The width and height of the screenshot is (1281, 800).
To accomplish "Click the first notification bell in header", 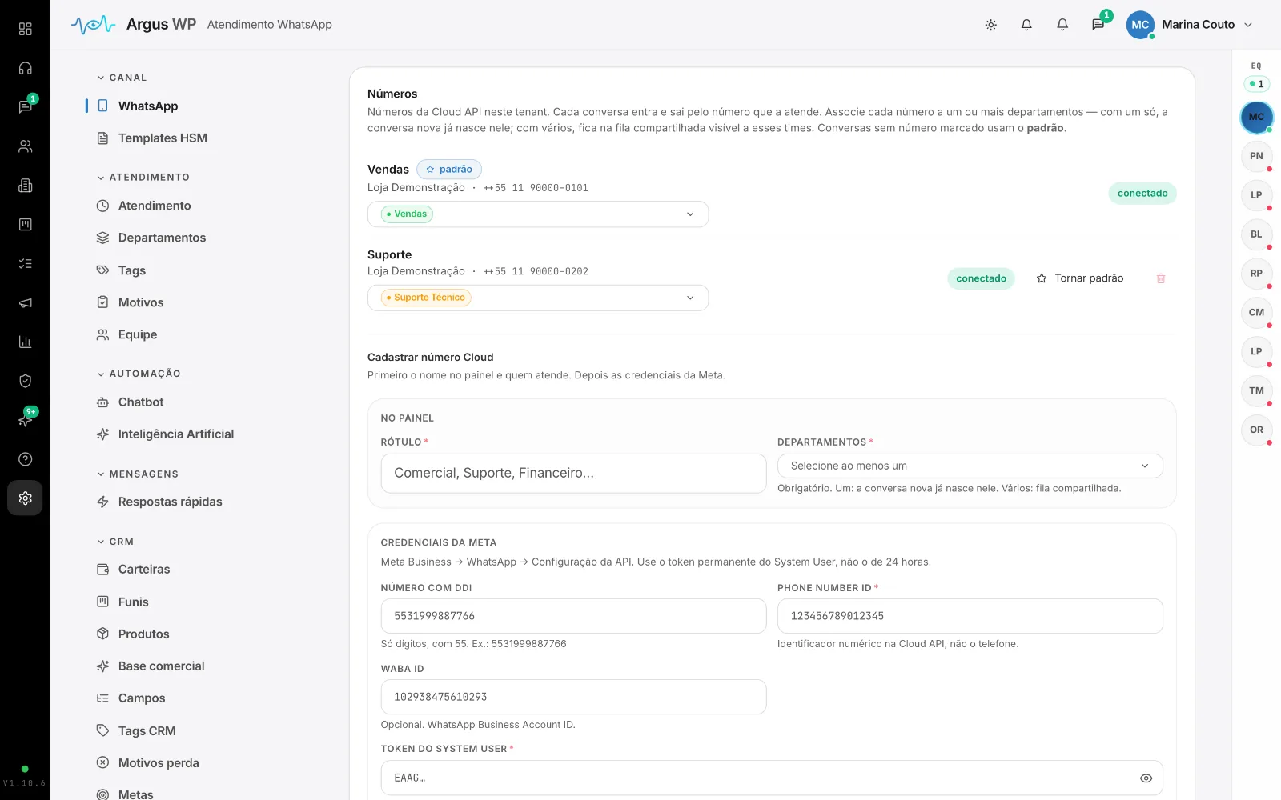I will point(1026,25).
